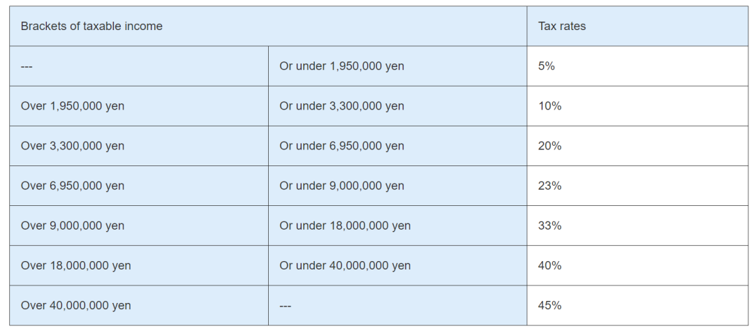The width and height of the screenshot is (754, 333).
Task: Click the Brackets of taxable income header
Action: tap(268, 26)
